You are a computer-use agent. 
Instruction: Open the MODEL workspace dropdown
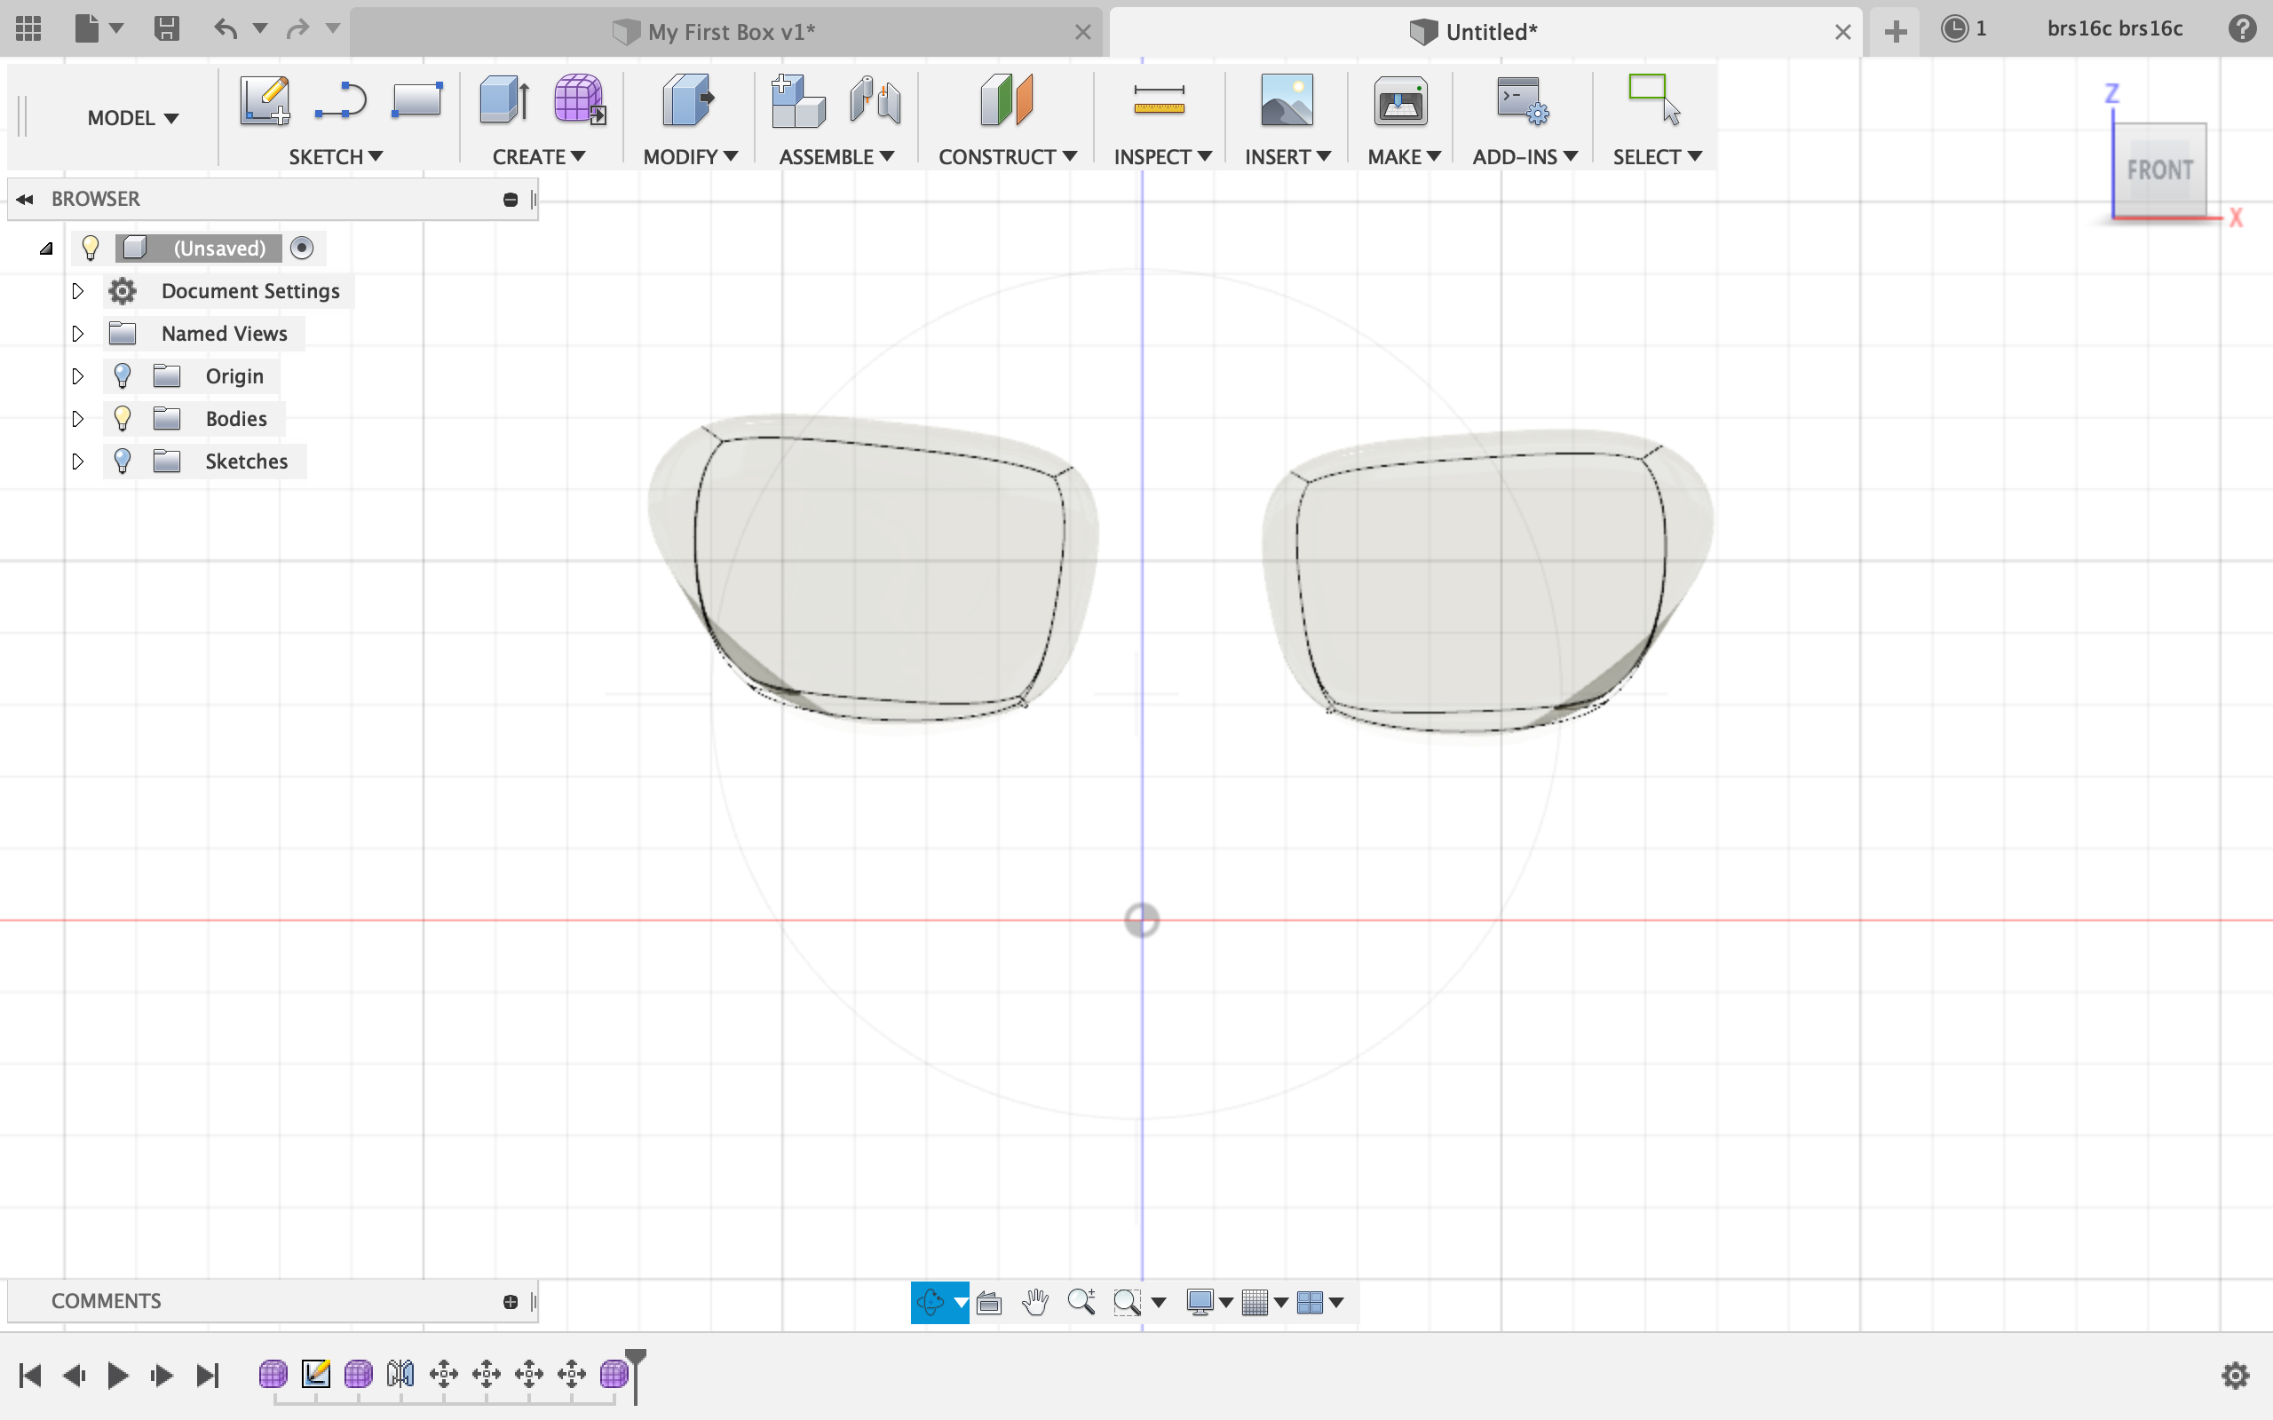pyautogui.click(x=132, y=118)
